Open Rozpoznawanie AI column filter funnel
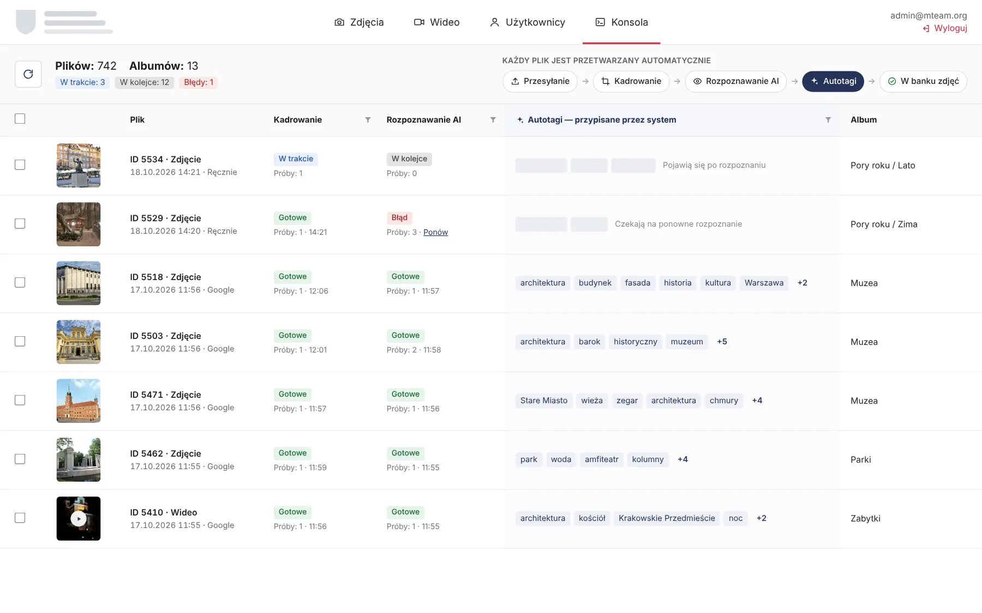The height and width of the screenshot is (613, 982). click(x=493, y=120)
